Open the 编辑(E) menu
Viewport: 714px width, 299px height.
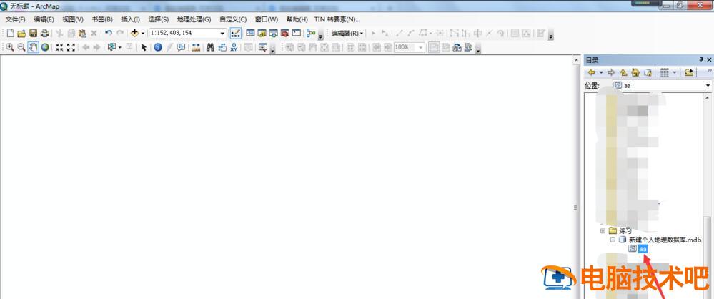point(44,19)
